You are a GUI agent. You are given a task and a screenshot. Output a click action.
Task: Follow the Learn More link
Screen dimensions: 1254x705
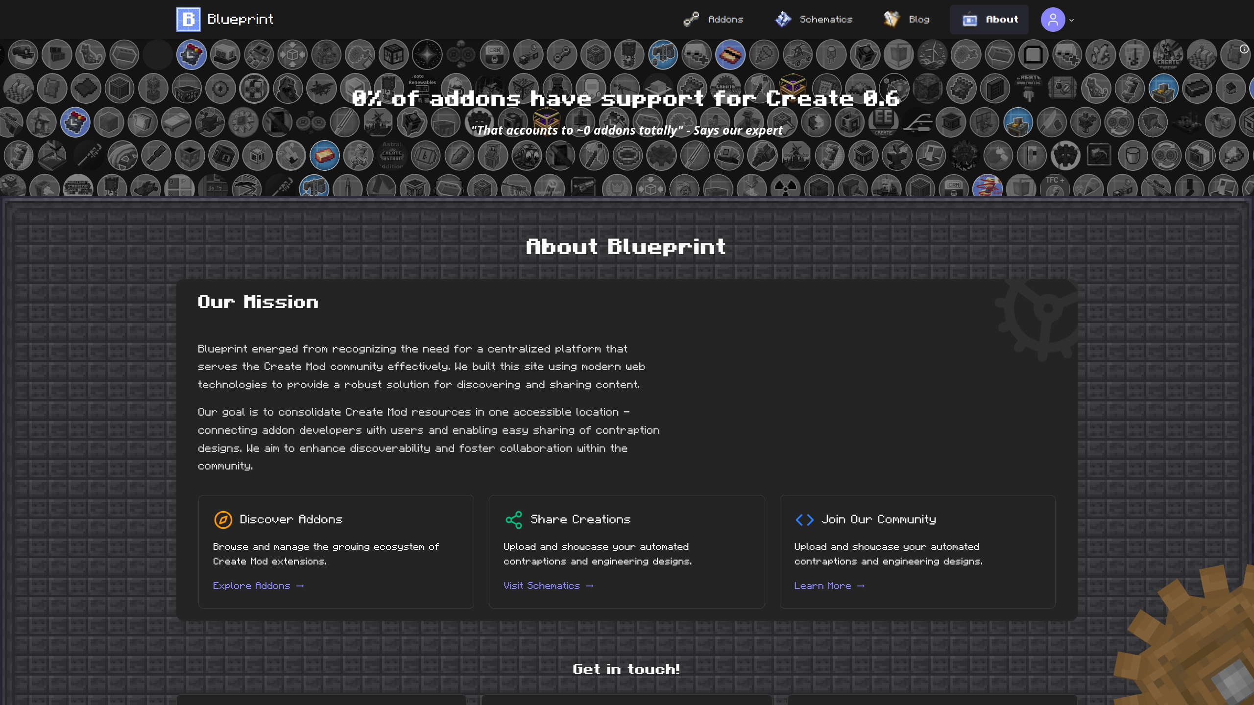tap(829, 586)
